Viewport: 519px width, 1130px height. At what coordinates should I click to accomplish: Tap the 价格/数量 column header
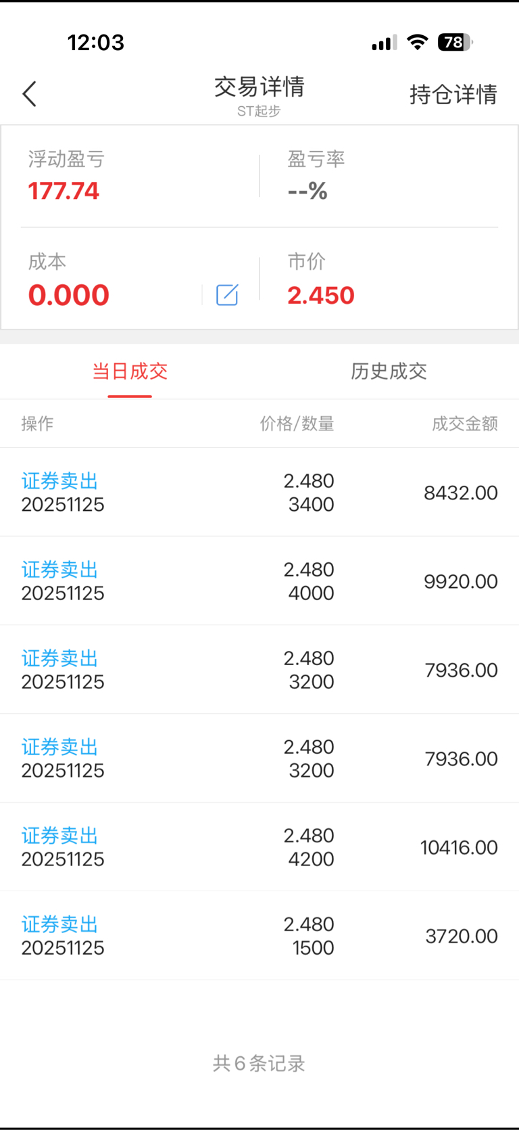click(297, 424)
